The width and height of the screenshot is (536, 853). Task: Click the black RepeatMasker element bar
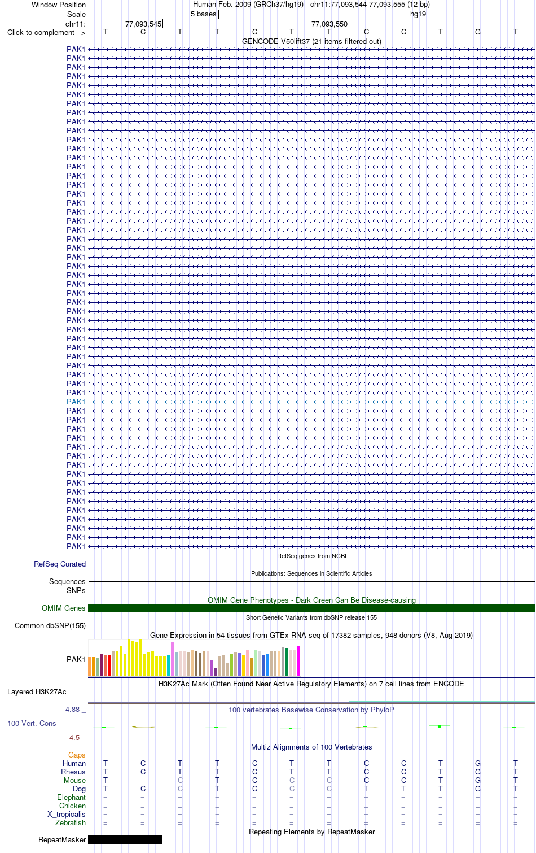pos(125,839)
